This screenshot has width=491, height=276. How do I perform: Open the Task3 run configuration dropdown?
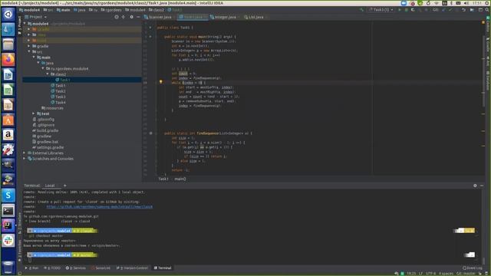[x=381, y=10]
